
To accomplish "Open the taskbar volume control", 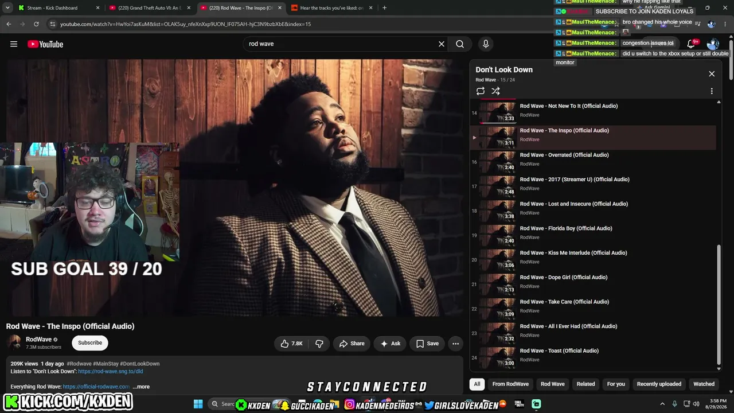I will pyautogui.click(x=696, y=404).
